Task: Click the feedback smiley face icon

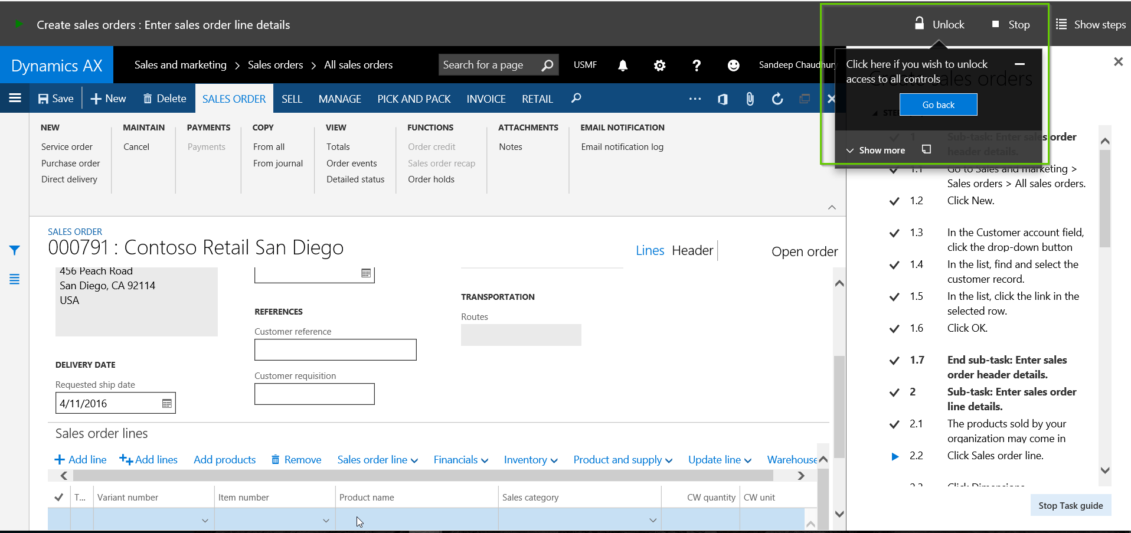Action: [733, 65]
